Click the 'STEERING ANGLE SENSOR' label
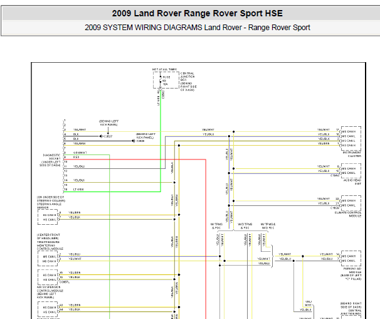 point(49,206)
